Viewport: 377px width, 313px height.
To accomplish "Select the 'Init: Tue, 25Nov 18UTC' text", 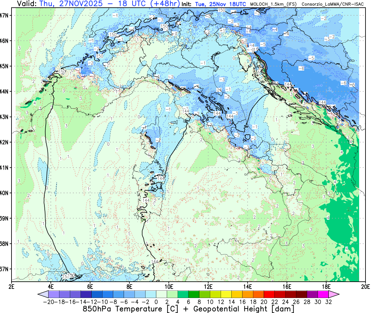I will point(213,4).
